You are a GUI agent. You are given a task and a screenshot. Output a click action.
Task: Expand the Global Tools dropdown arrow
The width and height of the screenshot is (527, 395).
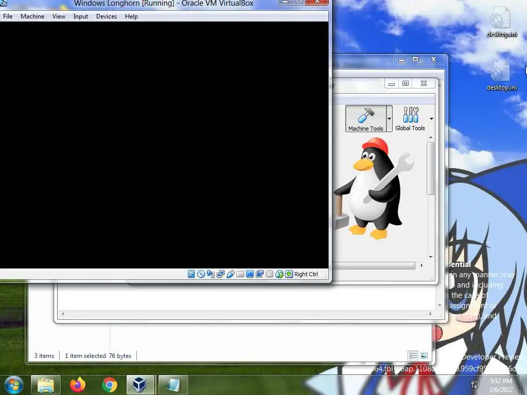431,119
